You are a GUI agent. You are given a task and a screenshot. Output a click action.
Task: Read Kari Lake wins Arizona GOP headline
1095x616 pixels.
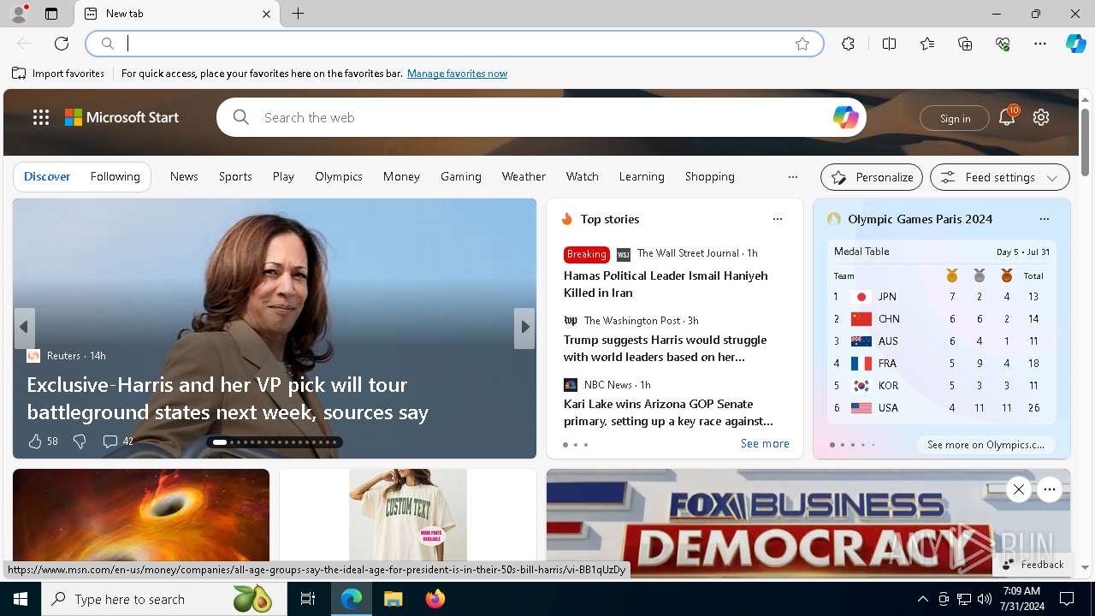tap(668, 412)
